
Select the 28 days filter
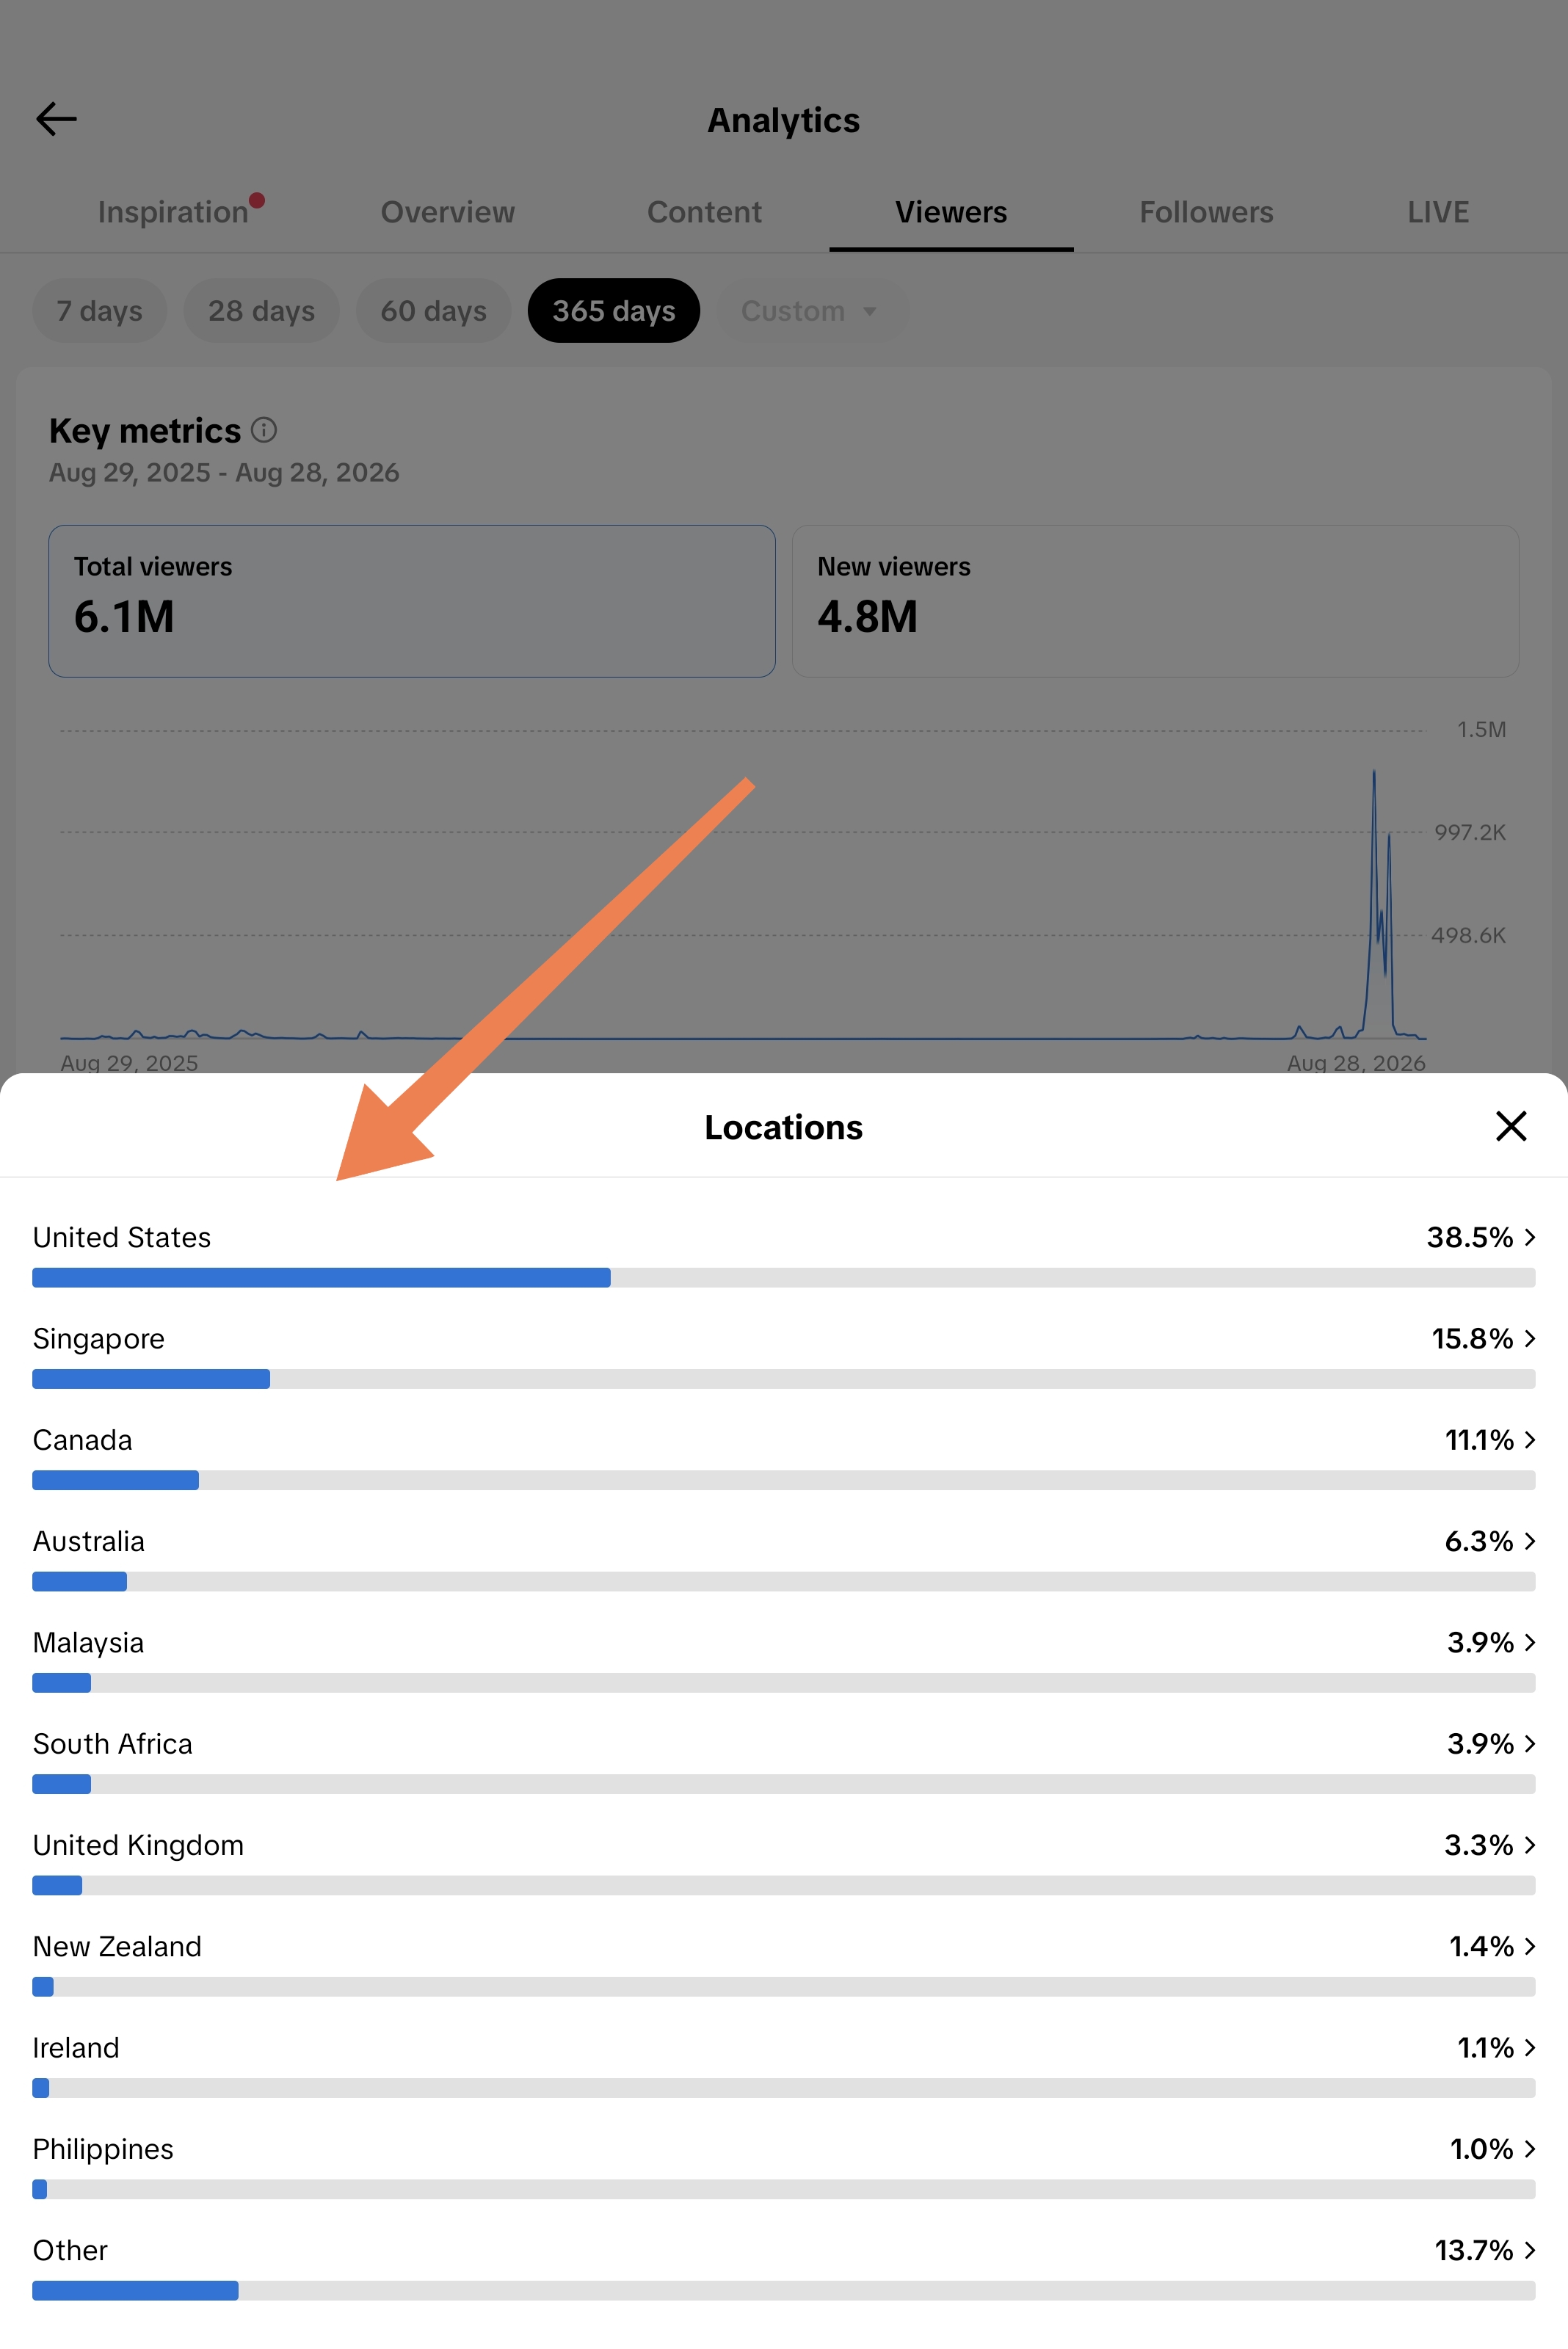261,311
